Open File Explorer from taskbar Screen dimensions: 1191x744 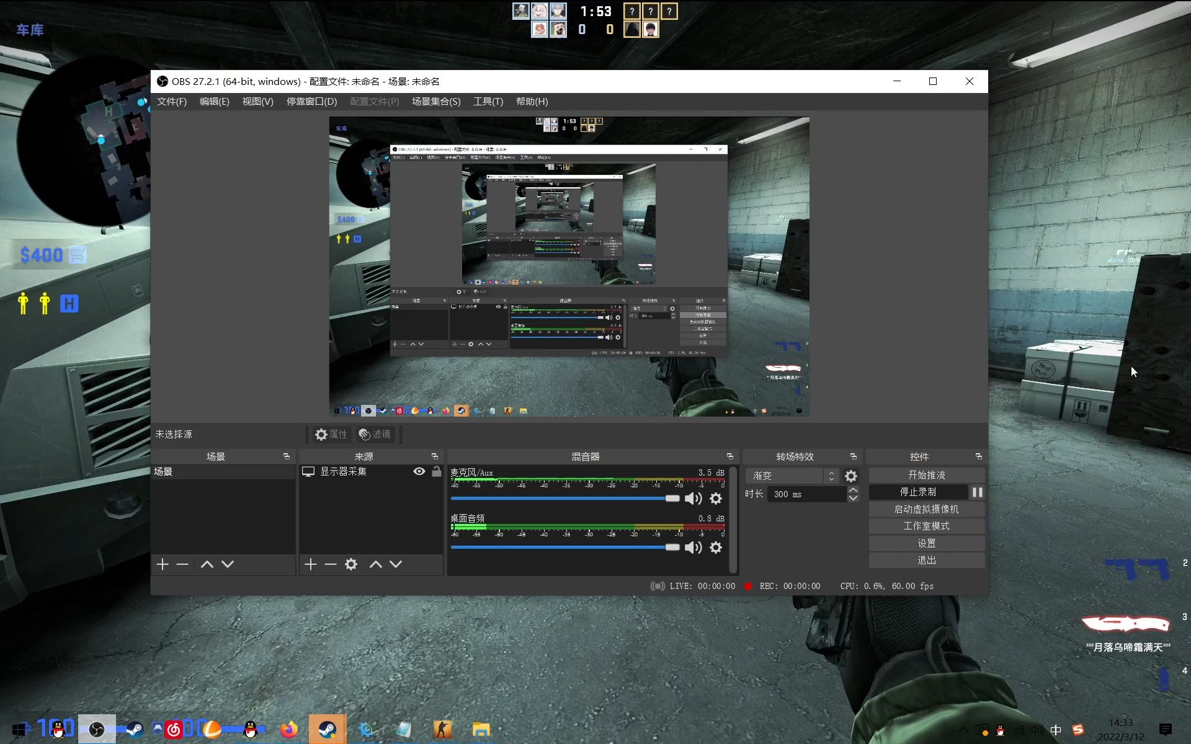(481, 730)
